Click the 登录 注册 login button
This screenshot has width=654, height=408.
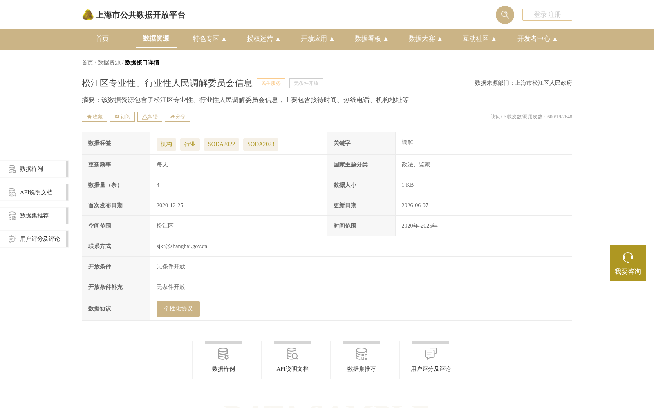click(x=547, y=15)
